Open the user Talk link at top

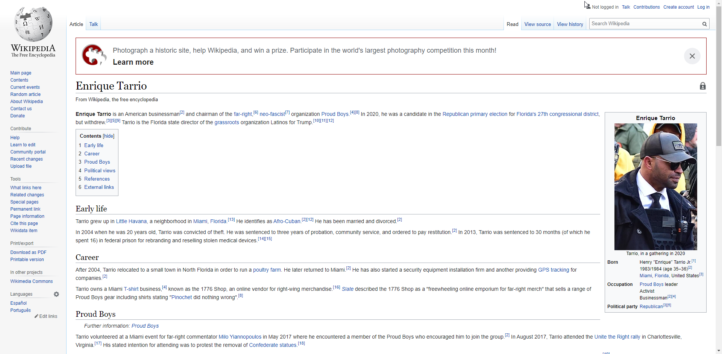626,7
